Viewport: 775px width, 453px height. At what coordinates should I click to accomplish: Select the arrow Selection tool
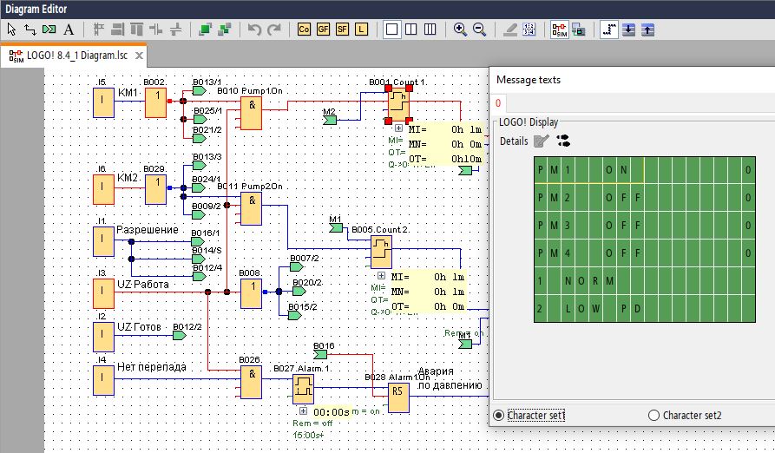pos(11,30)
